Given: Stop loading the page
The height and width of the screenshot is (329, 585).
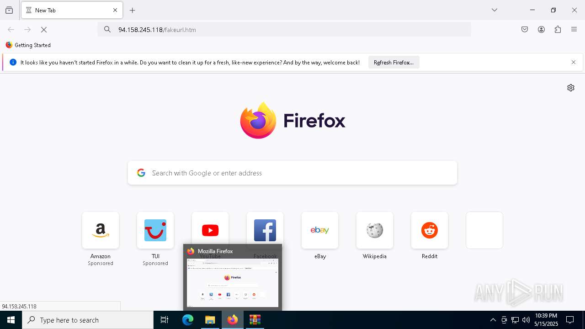Looking at the screenshot, I should click(44, 30).
